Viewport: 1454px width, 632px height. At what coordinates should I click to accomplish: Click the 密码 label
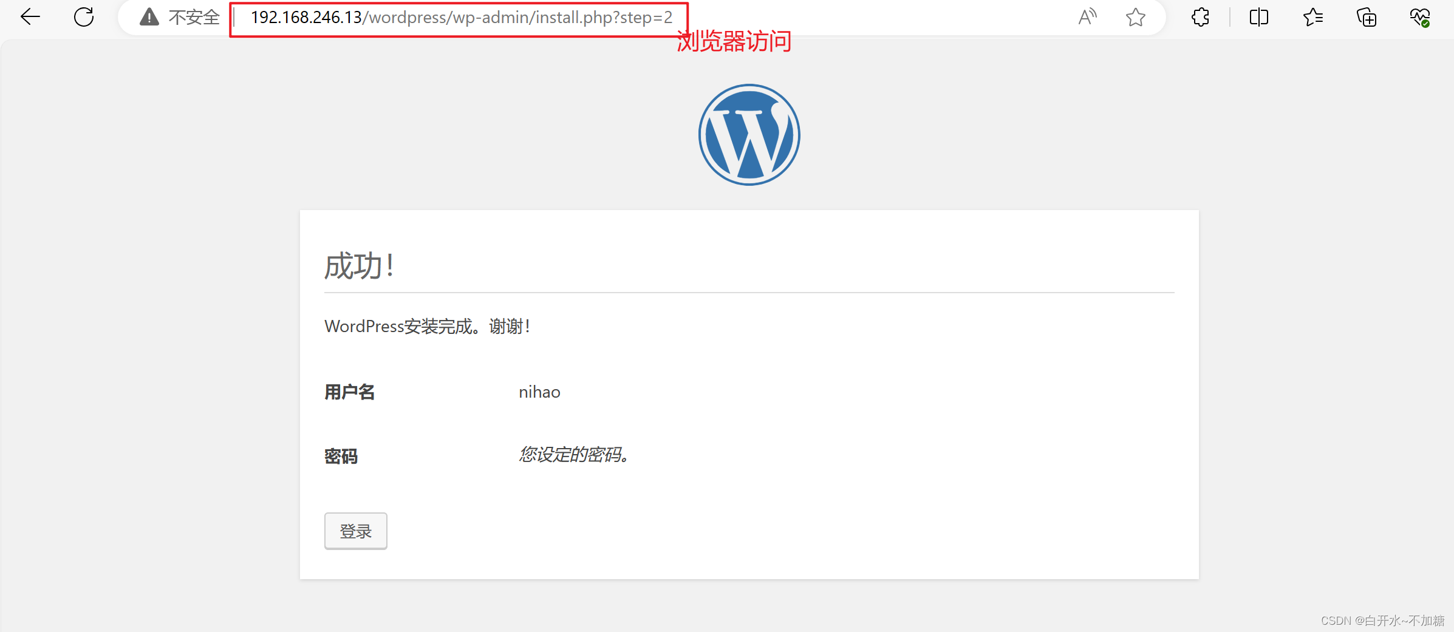click(x=341, y=456)
